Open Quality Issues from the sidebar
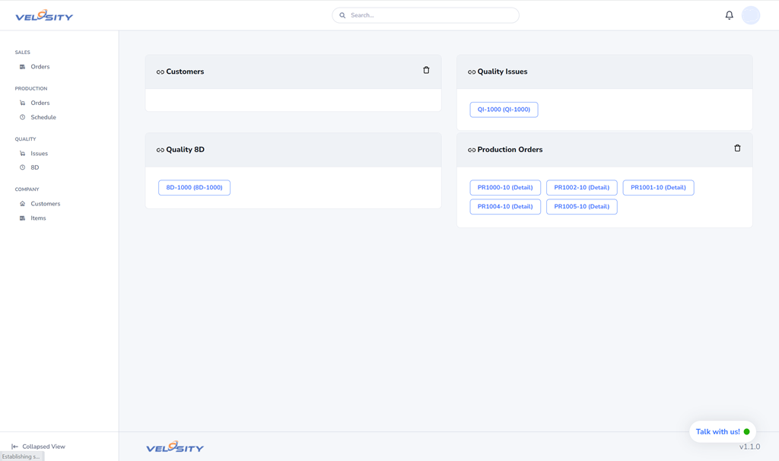Screen dimensions: 779x461 39,154
